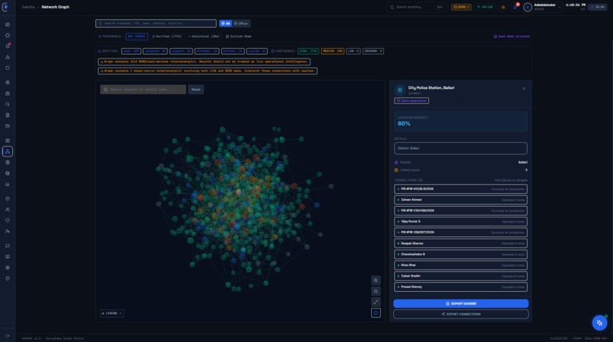The height and width of the screenshot is (342, 613).
Task: Open the users group icon in sidebar
Action: [x=8, y=210]
